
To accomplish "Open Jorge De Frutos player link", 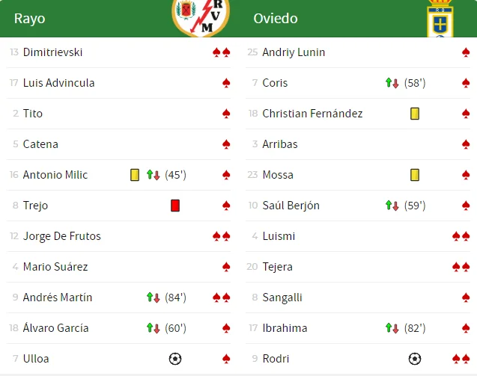I will click(x=61, y=236).
